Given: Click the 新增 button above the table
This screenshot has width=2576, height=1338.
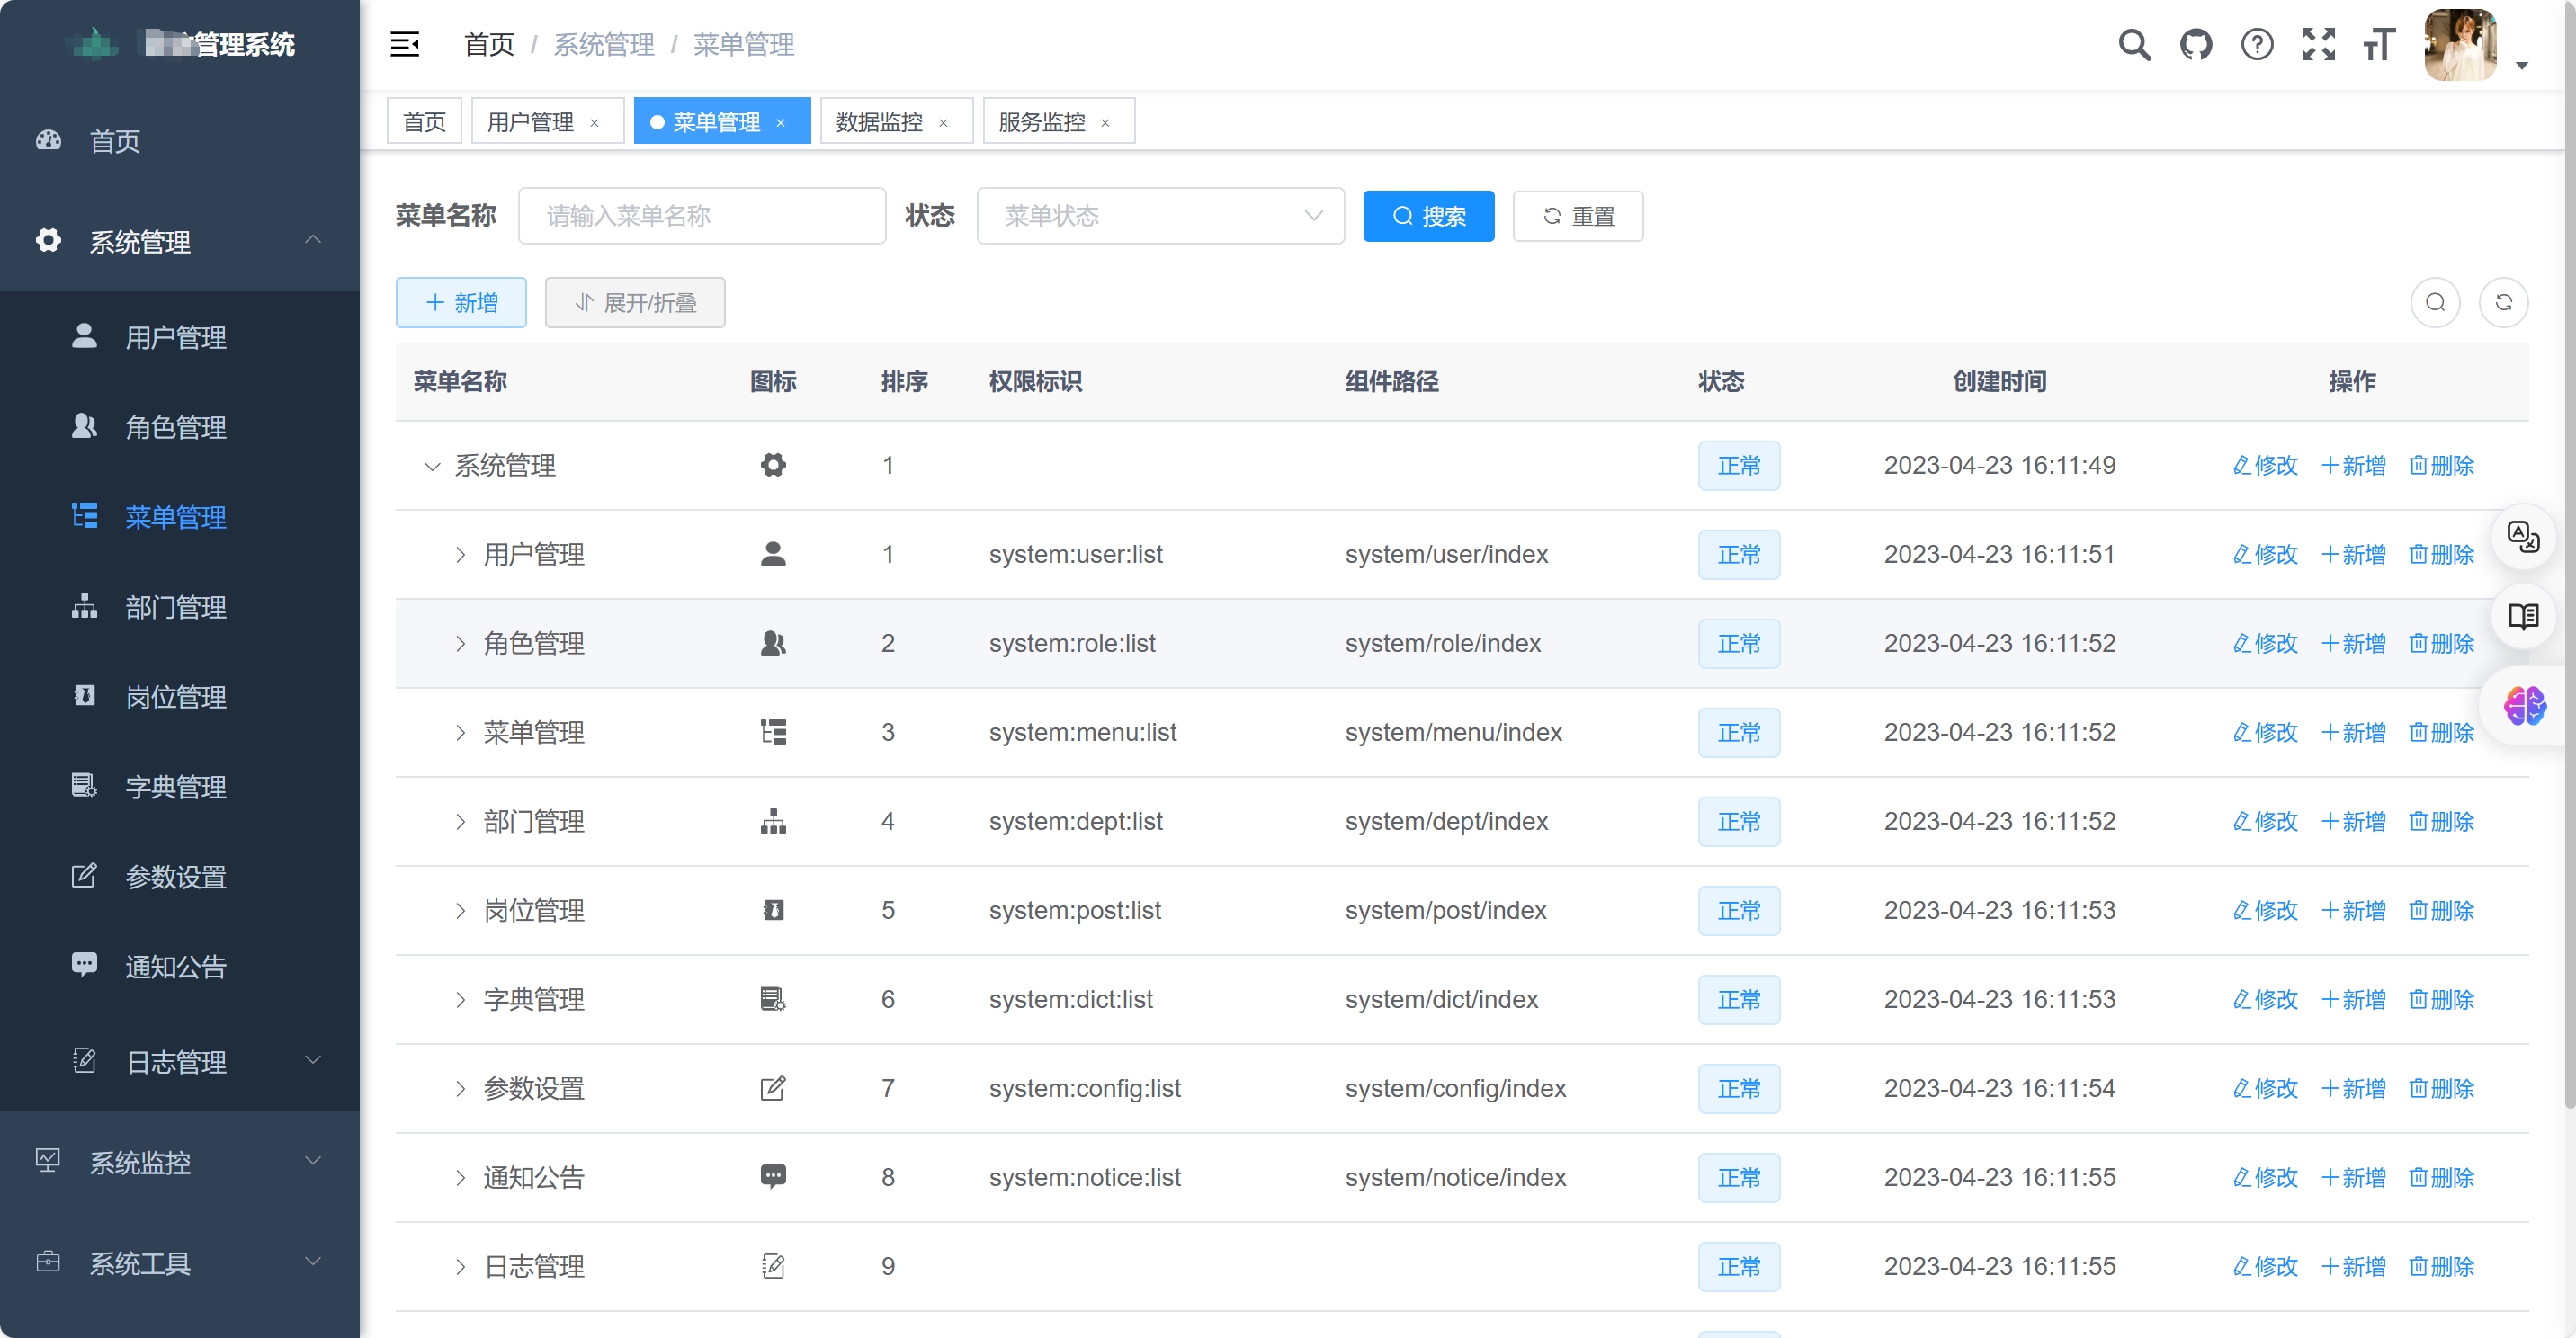Looking at the screenshot, I should [461, 302].
